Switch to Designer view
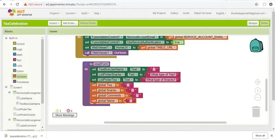The image size is (275, 140). click(253, 23)
